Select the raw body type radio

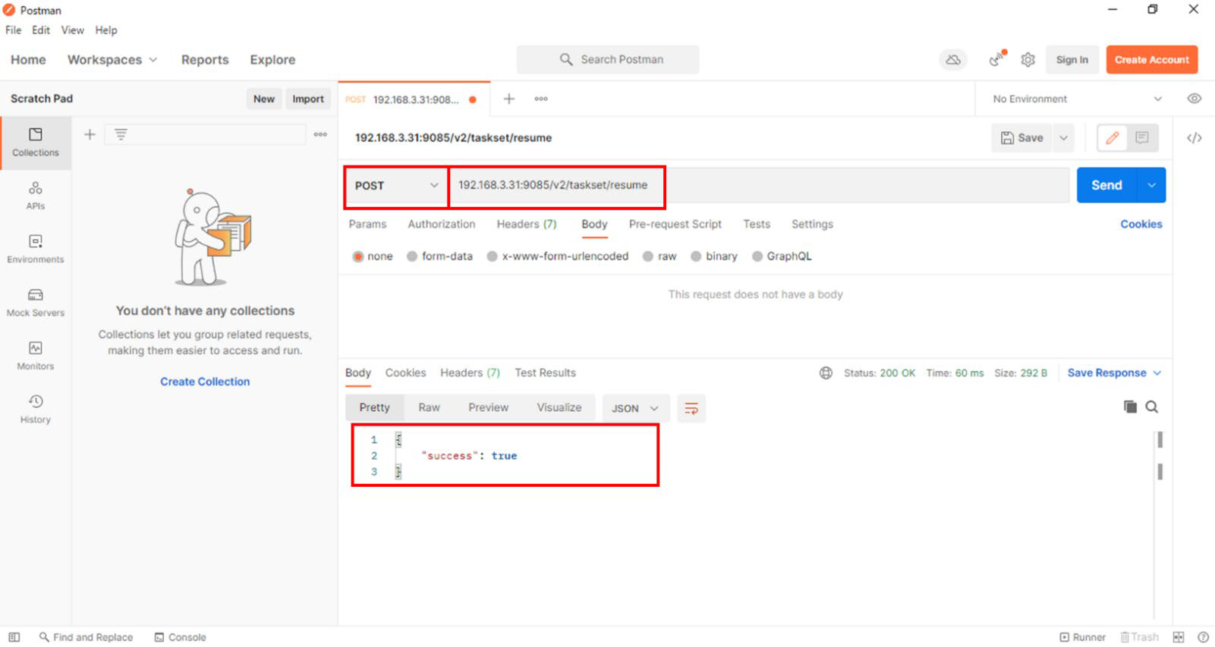pyautogui.click(x=648, y=256)
